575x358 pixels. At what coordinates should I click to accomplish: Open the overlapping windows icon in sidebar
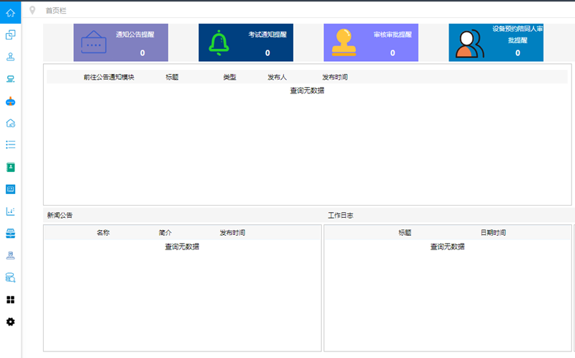coord(10,35)
